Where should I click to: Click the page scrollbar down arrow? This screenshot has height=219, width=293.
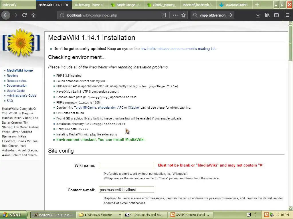(x=291, y=208)
